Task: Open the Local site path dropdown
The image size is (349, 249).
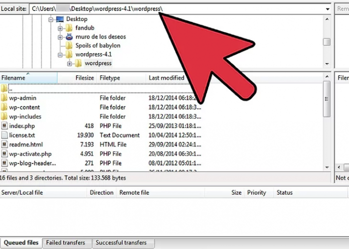Action: pos(327,9)
